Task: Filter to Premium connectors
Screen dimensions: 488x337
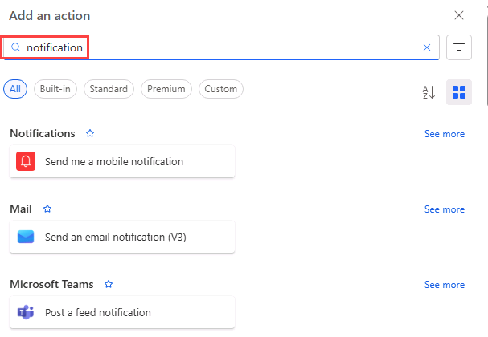Action: point(166,89)
